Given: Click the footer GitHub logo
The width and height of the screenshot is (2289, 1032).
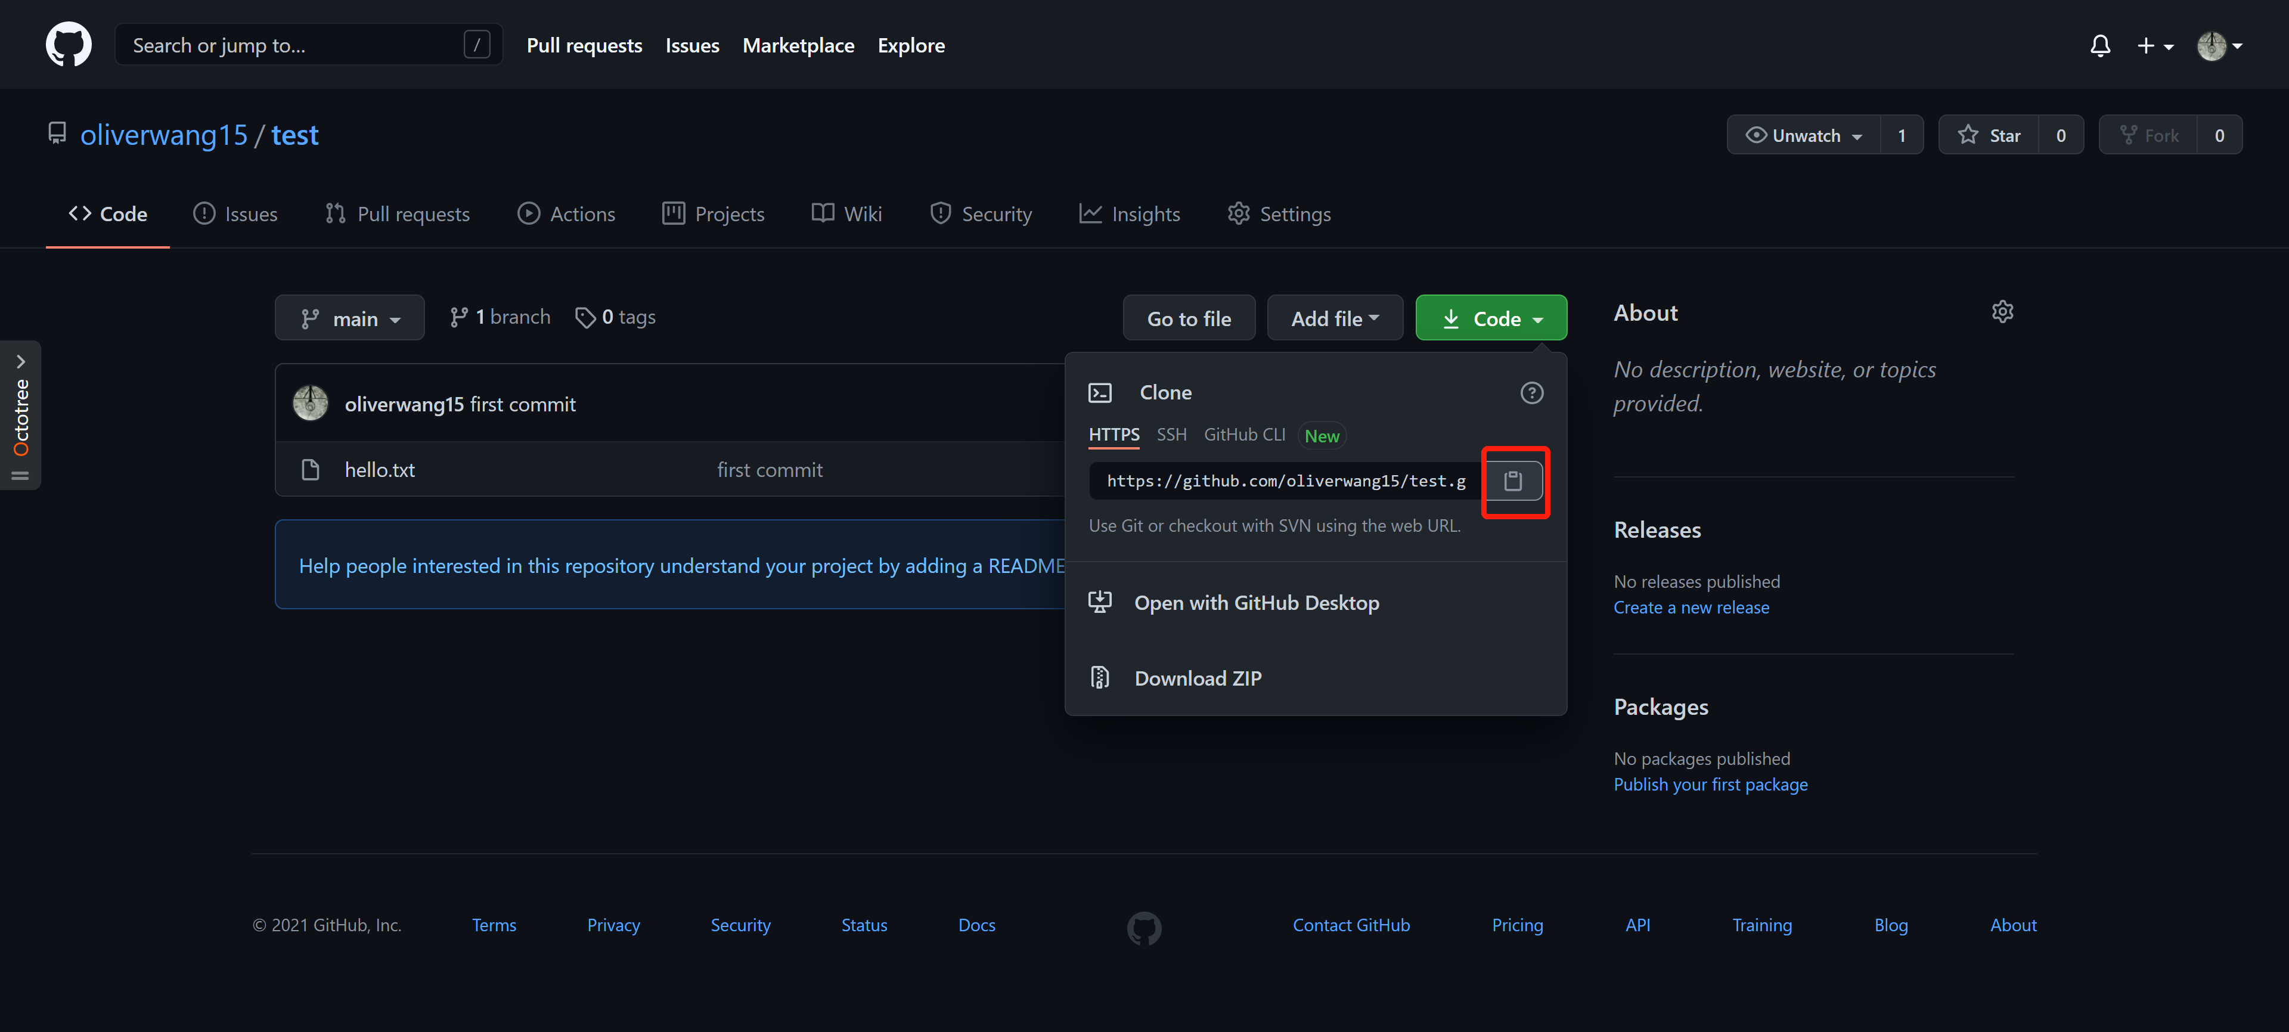Looking at the screenshot, I should coord(1144,928).
